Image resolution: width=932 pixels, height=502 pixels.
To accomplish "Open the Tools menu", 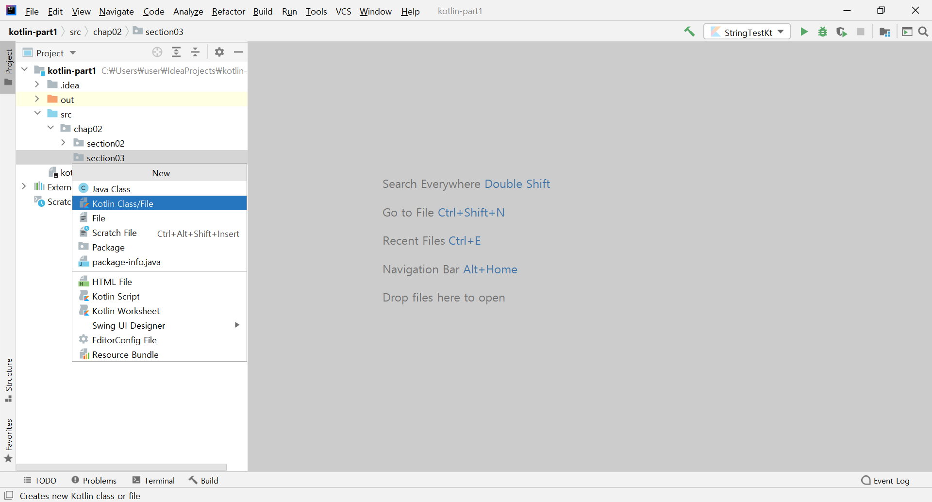I will [316, 11].
